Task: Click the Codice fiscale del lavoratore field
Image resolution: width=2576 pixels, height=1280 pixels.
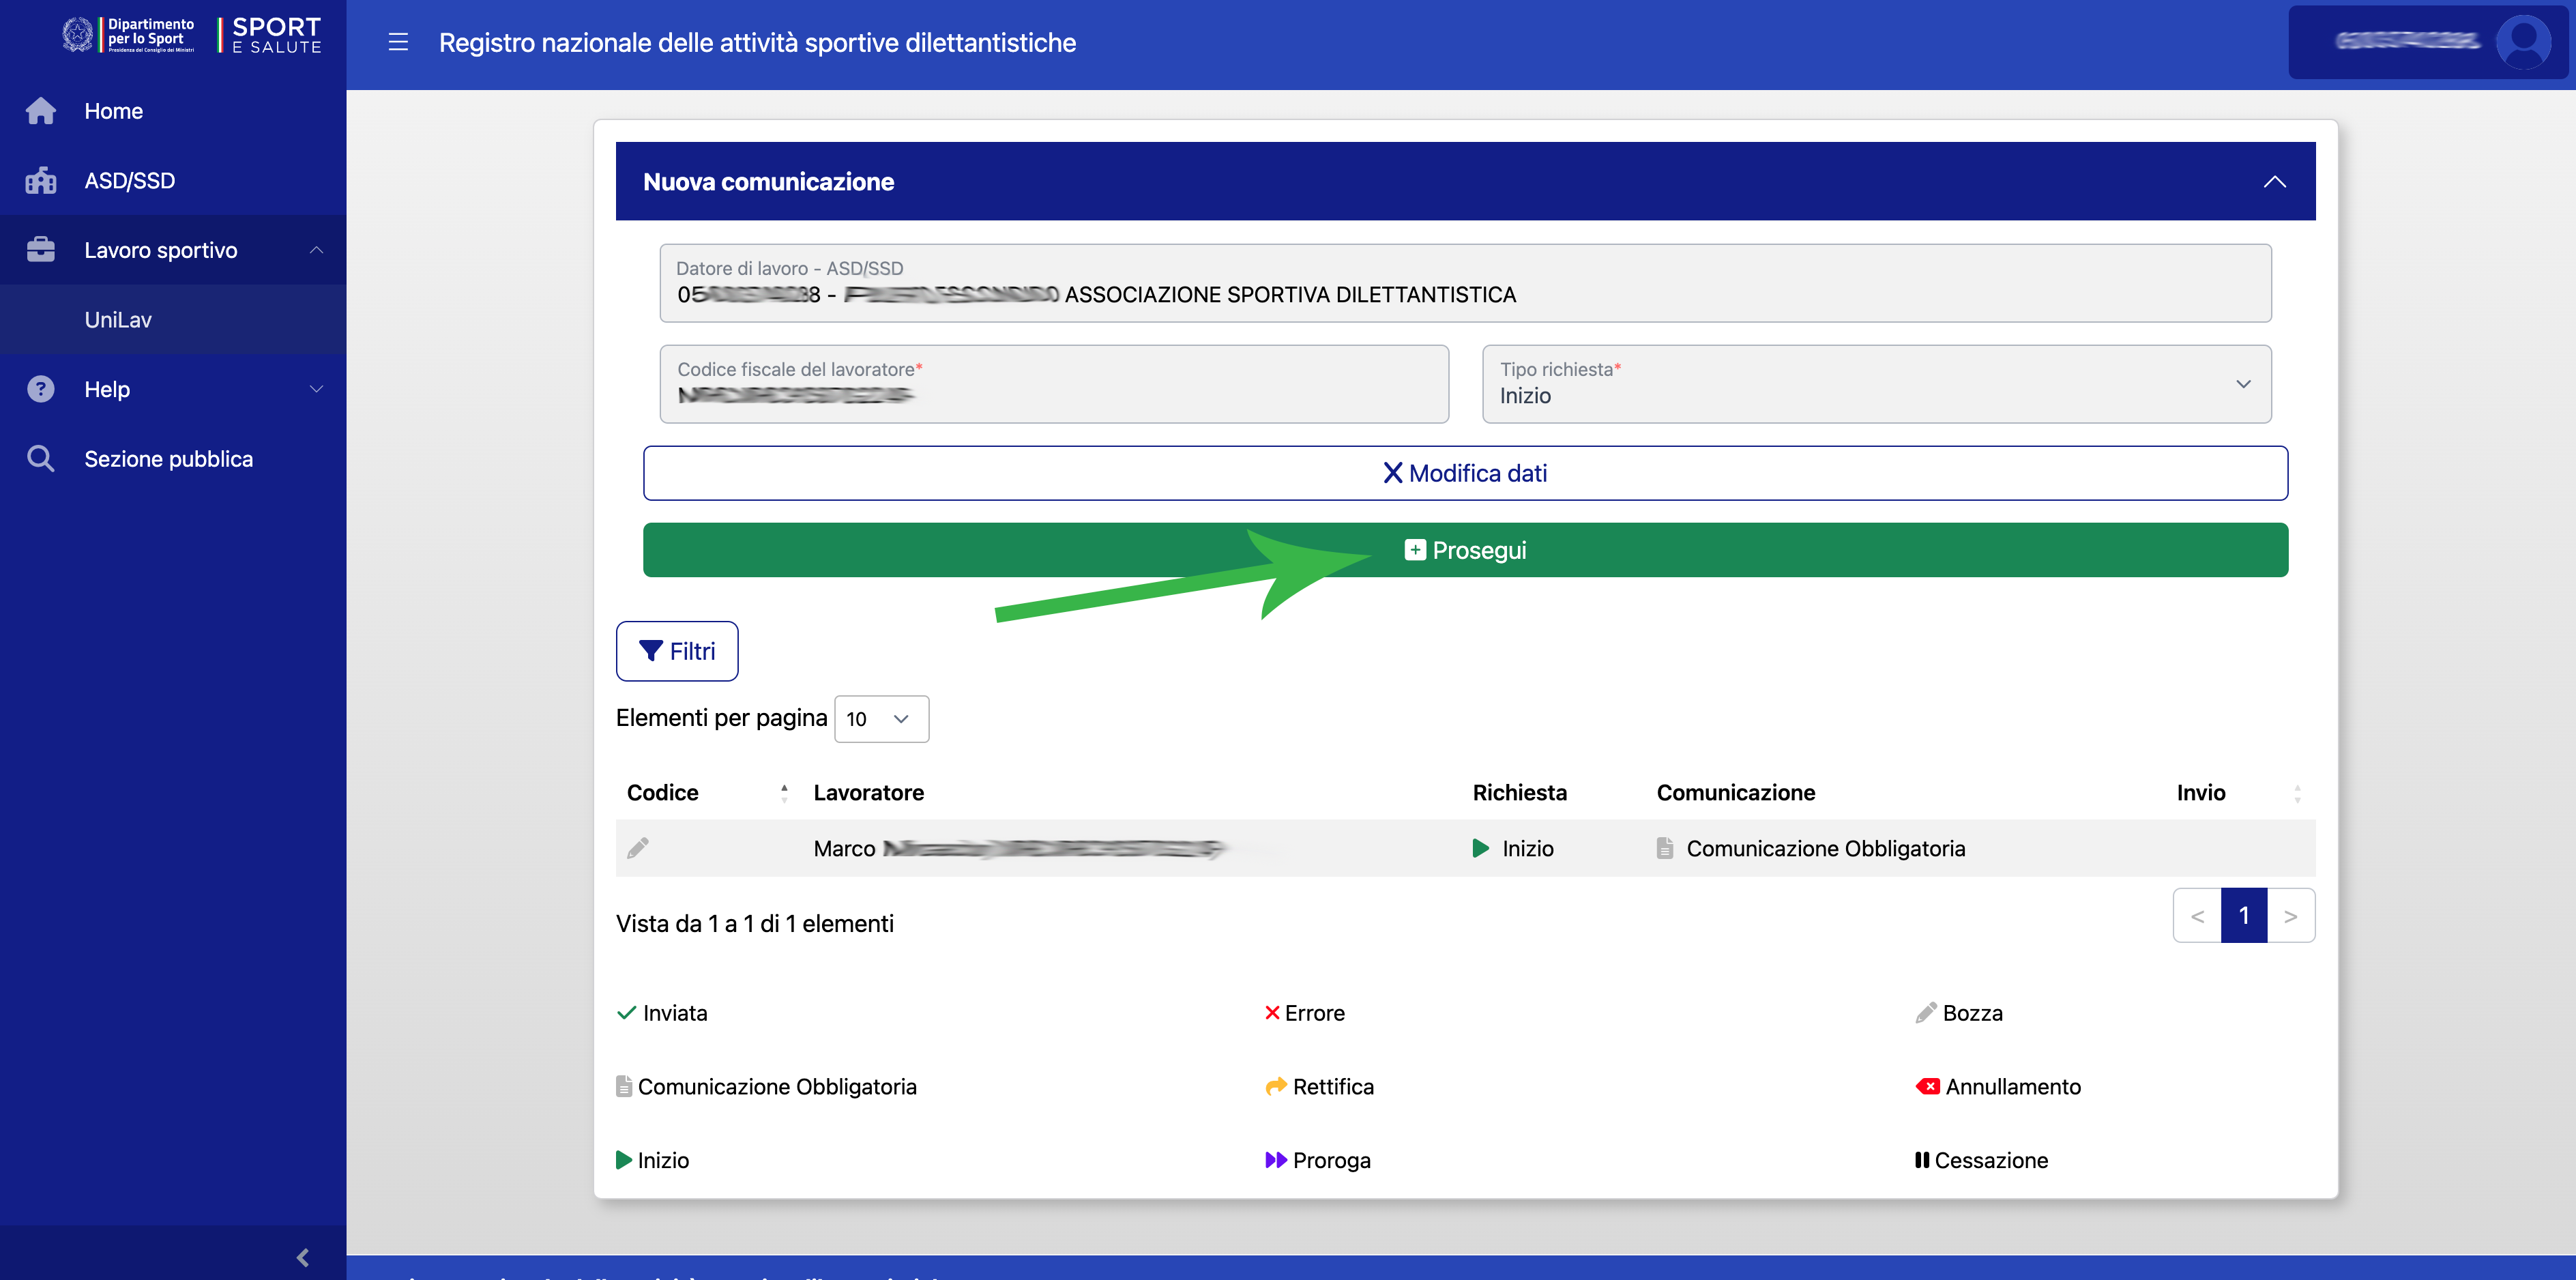Action: point(1054,385)
